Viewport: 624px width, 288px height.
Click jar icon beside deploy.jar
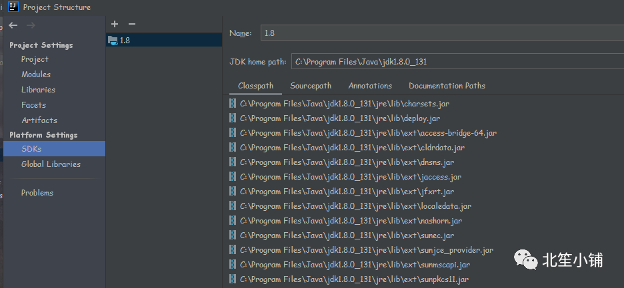point(233,118)
